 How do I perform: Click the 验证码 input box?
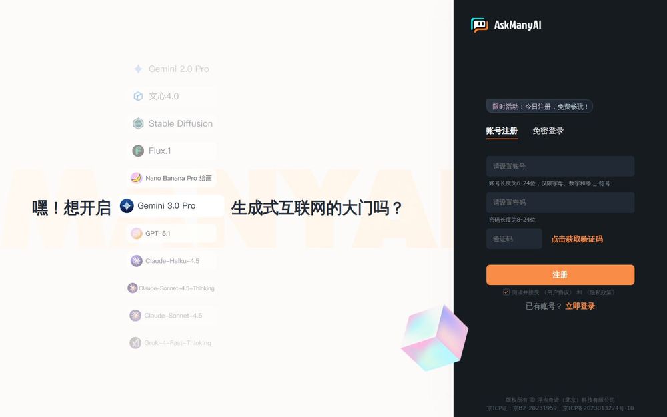point(514,239)
